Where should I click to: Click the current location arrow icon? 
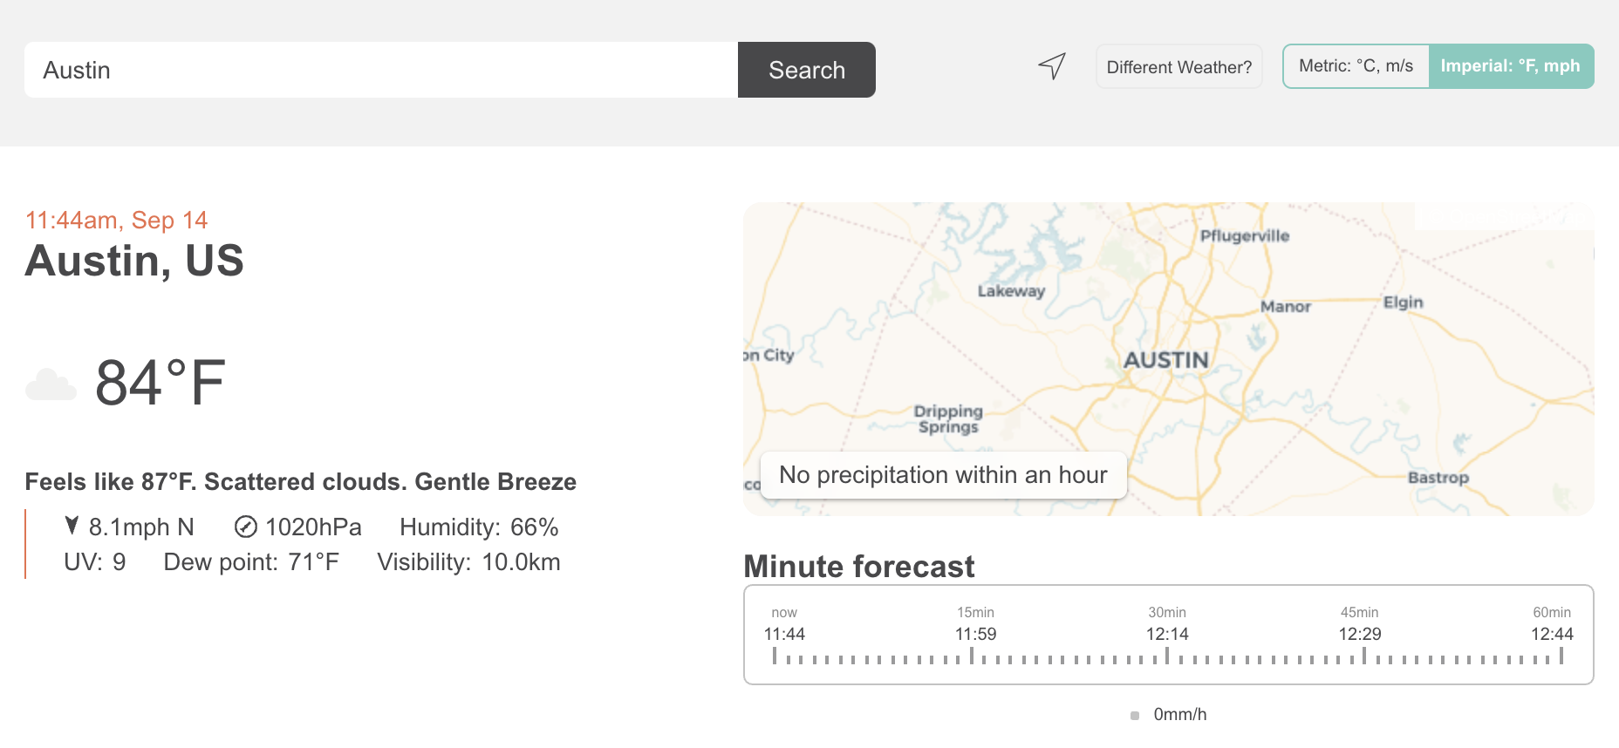[1052, 65]
